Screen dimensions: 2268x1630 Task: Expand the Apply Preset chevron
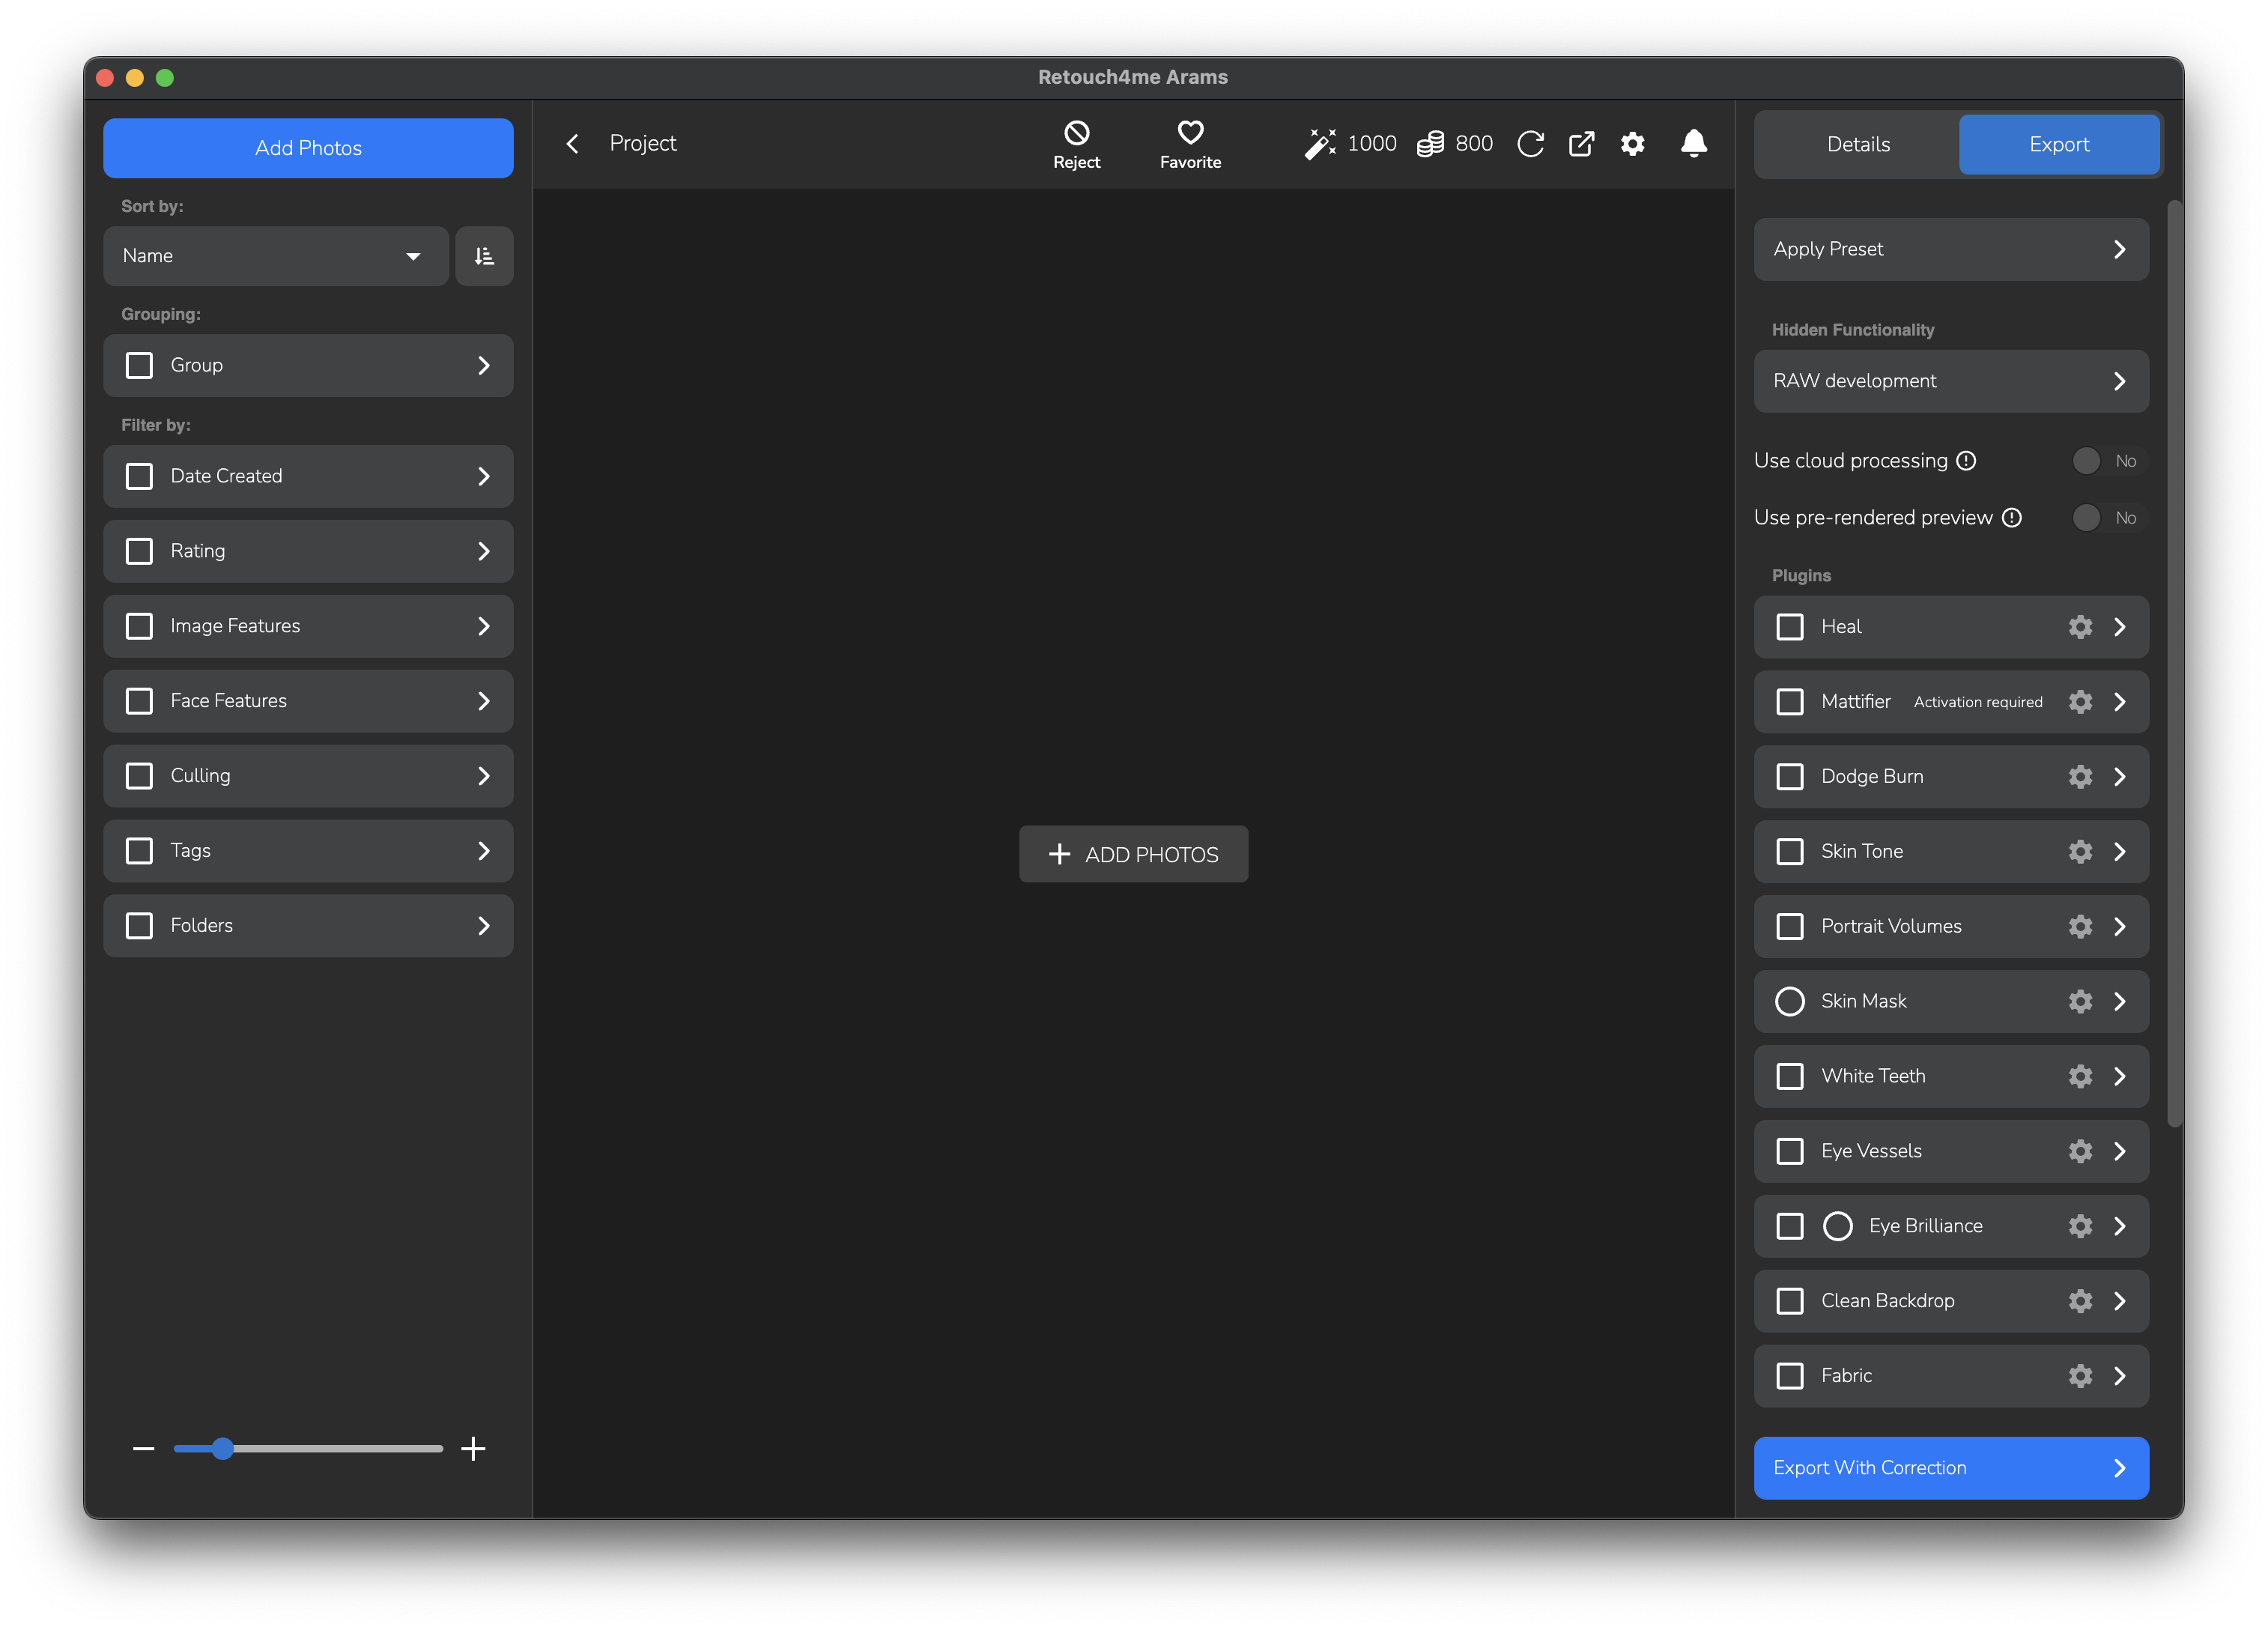tap(2119, 249)
